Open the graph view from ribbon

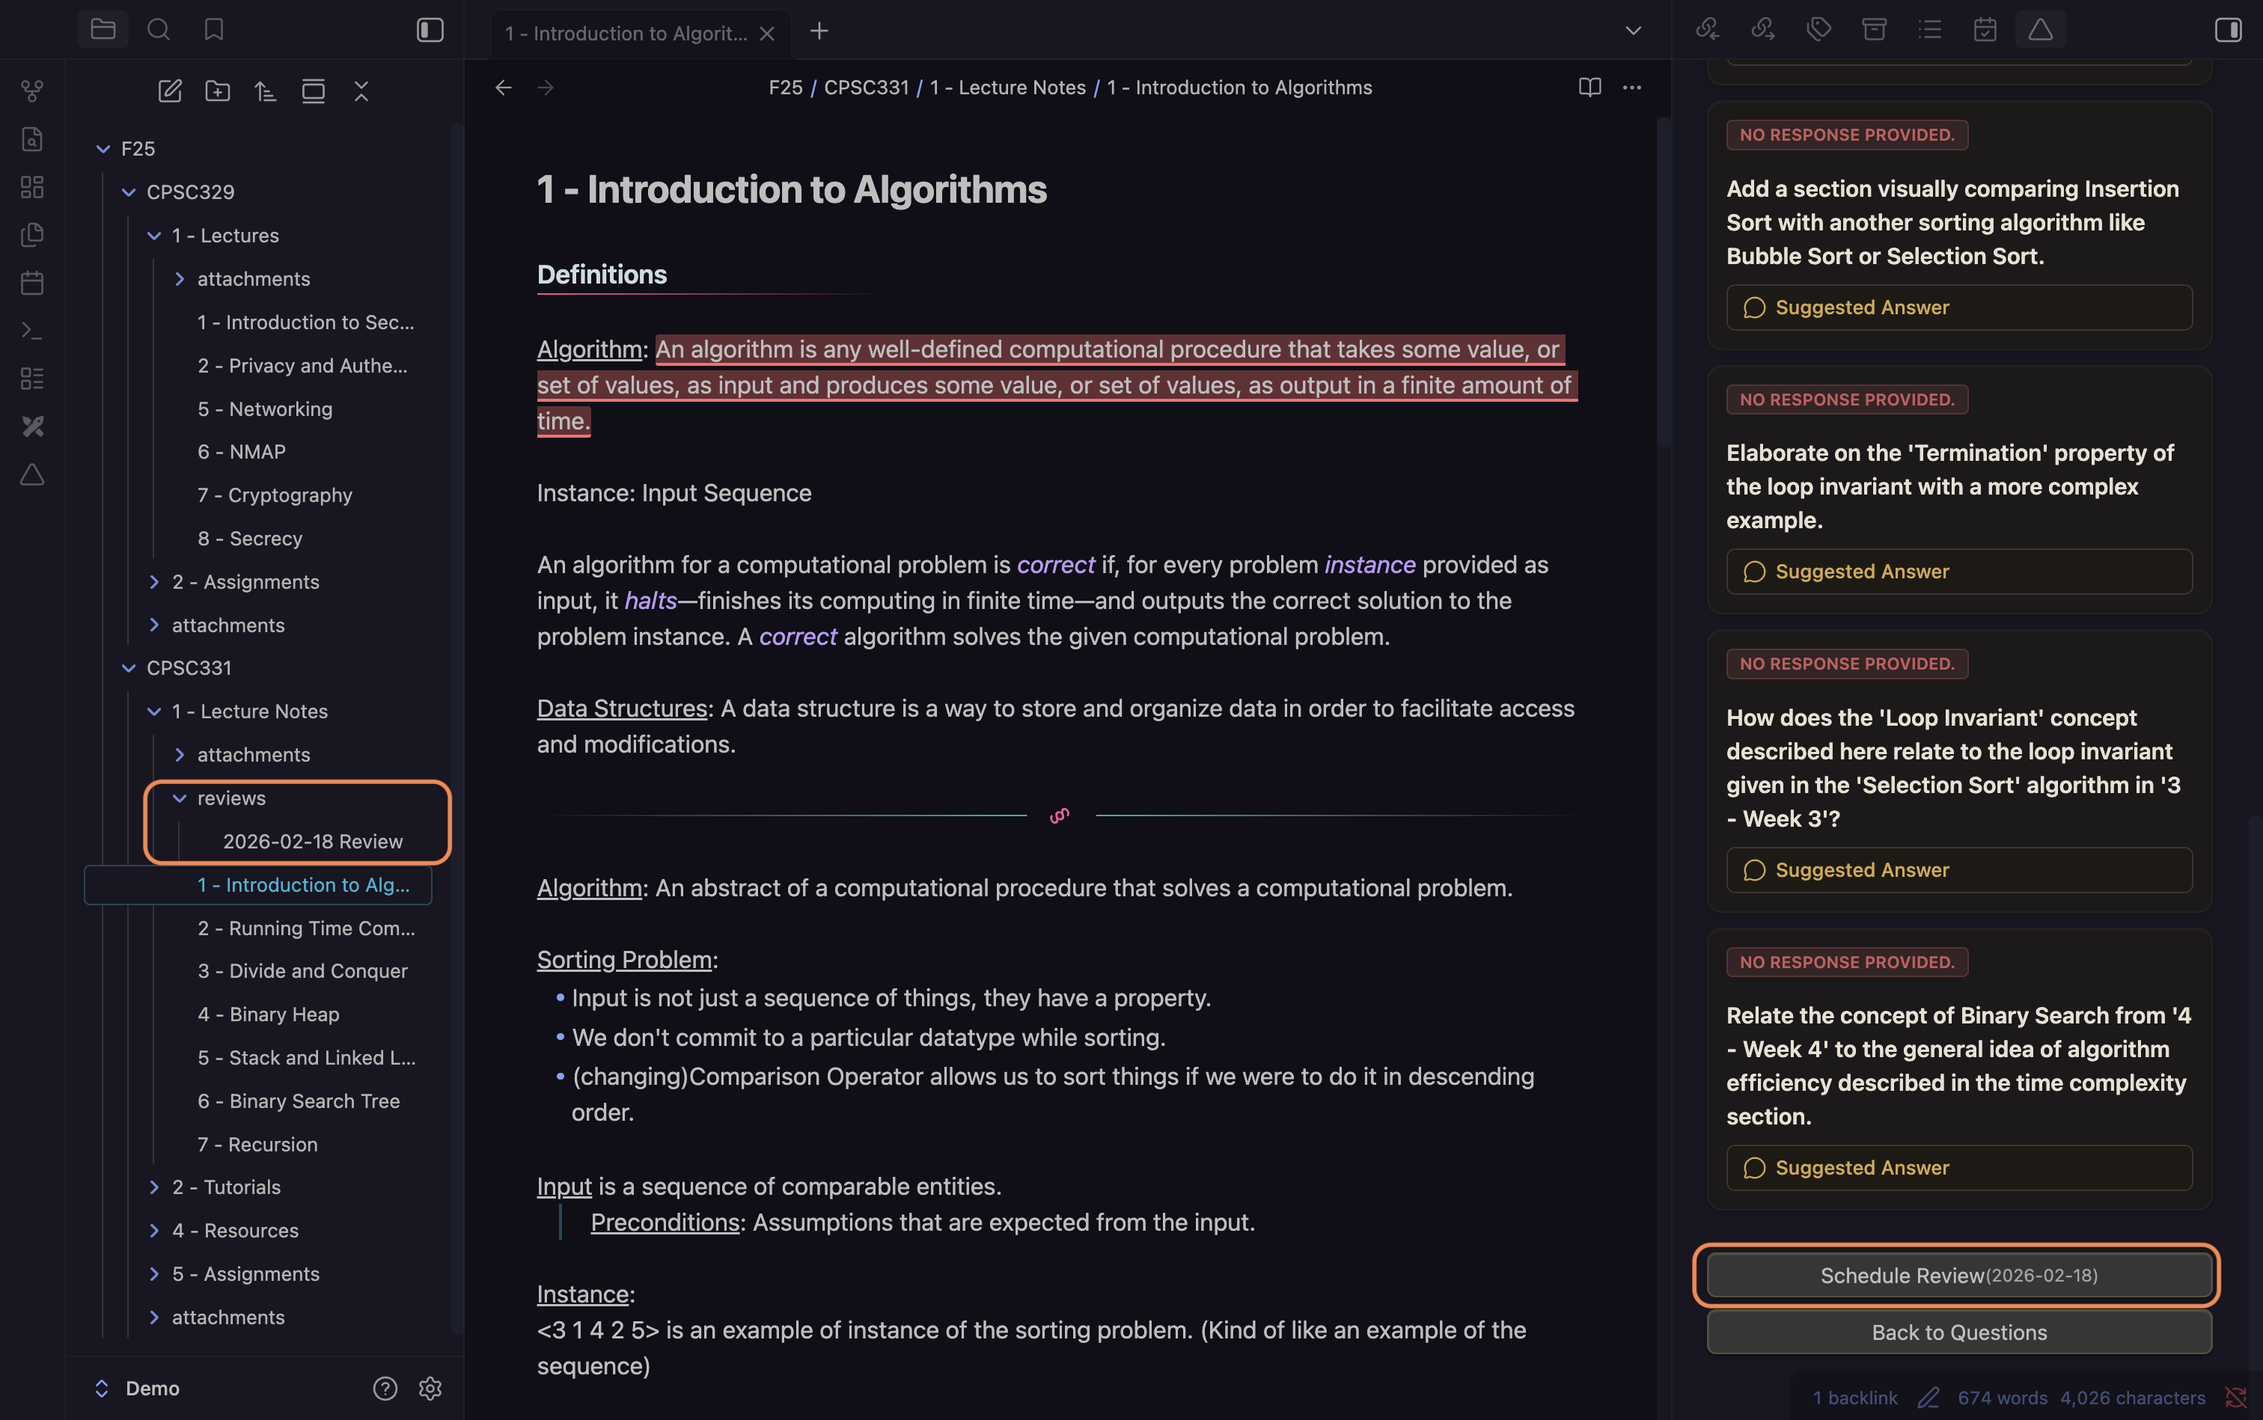32,91
